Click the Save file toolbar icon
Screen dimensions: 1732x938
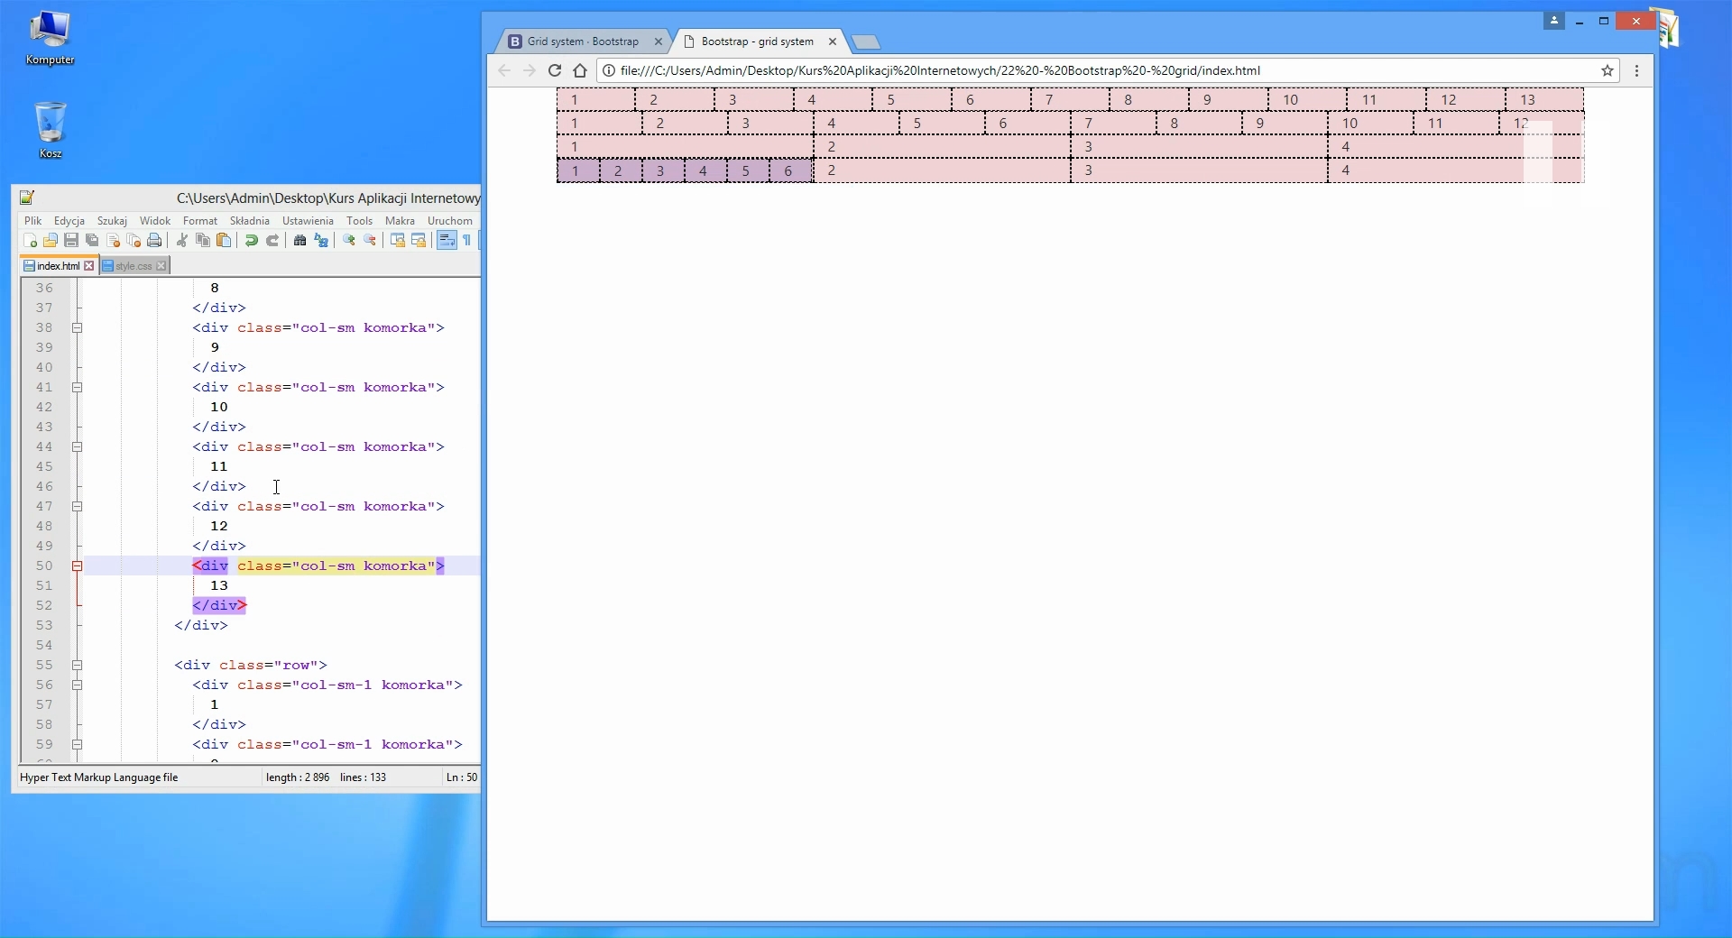(x=71, y=241)
